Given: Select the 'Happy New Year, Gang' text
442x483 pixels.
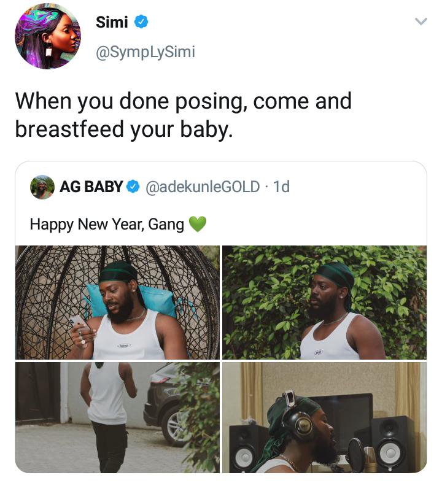Looking at the screenshot, I should click(107, 225).
